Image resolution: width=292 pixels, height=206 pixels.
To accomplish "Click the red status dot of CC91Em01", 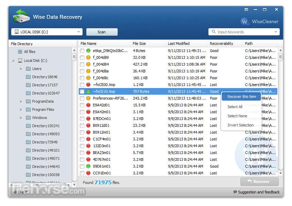I will [88, 173].
